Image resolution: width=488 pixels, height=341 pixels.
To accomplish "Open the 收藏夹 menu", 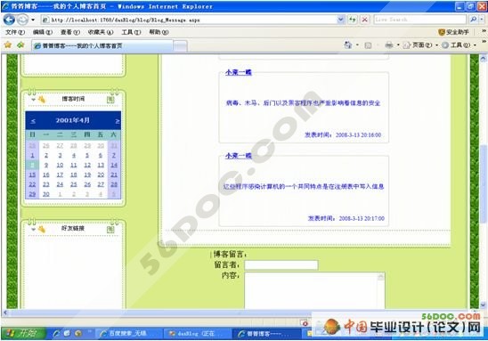I will [x=101, y=32].
